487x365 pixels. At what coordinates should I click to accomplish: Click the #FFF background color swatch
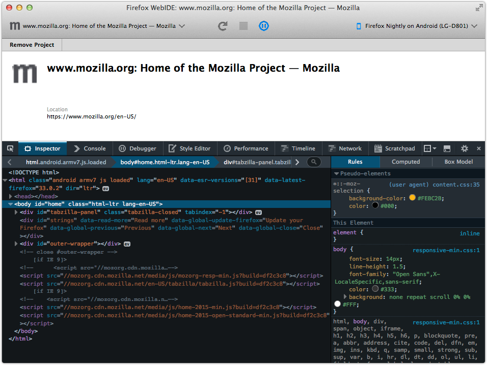click(x=338, y=304)
